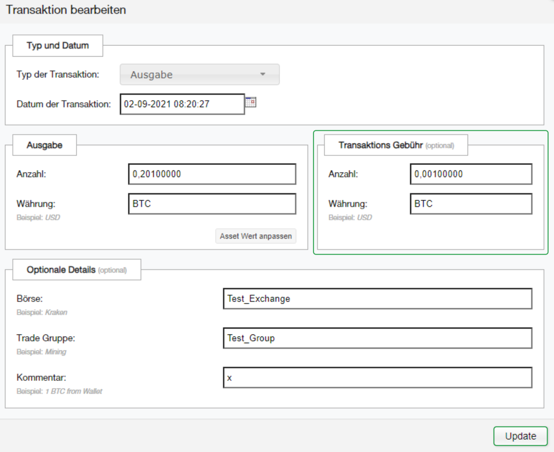
Task: Focus the Trade Gruppe field with Test_Group
Action: [377, 338]
